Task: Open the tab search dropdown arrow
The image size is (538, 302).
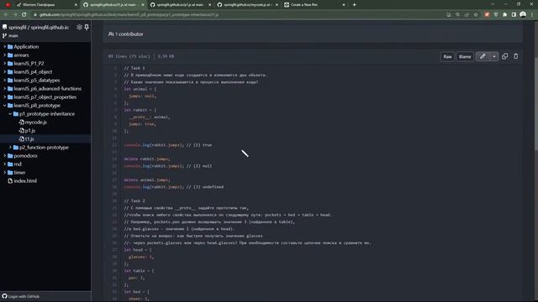Action: 493,4
